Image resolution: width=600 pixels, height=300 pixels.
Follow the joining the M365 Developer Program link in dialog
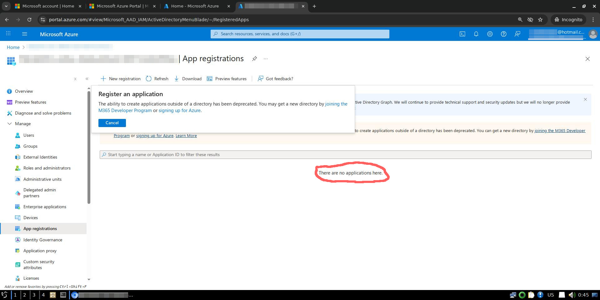tap(223, 107)
